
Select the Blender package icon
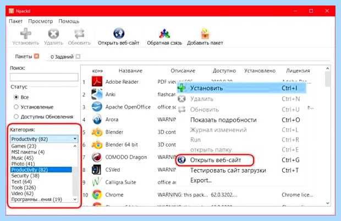coord(97,132)
